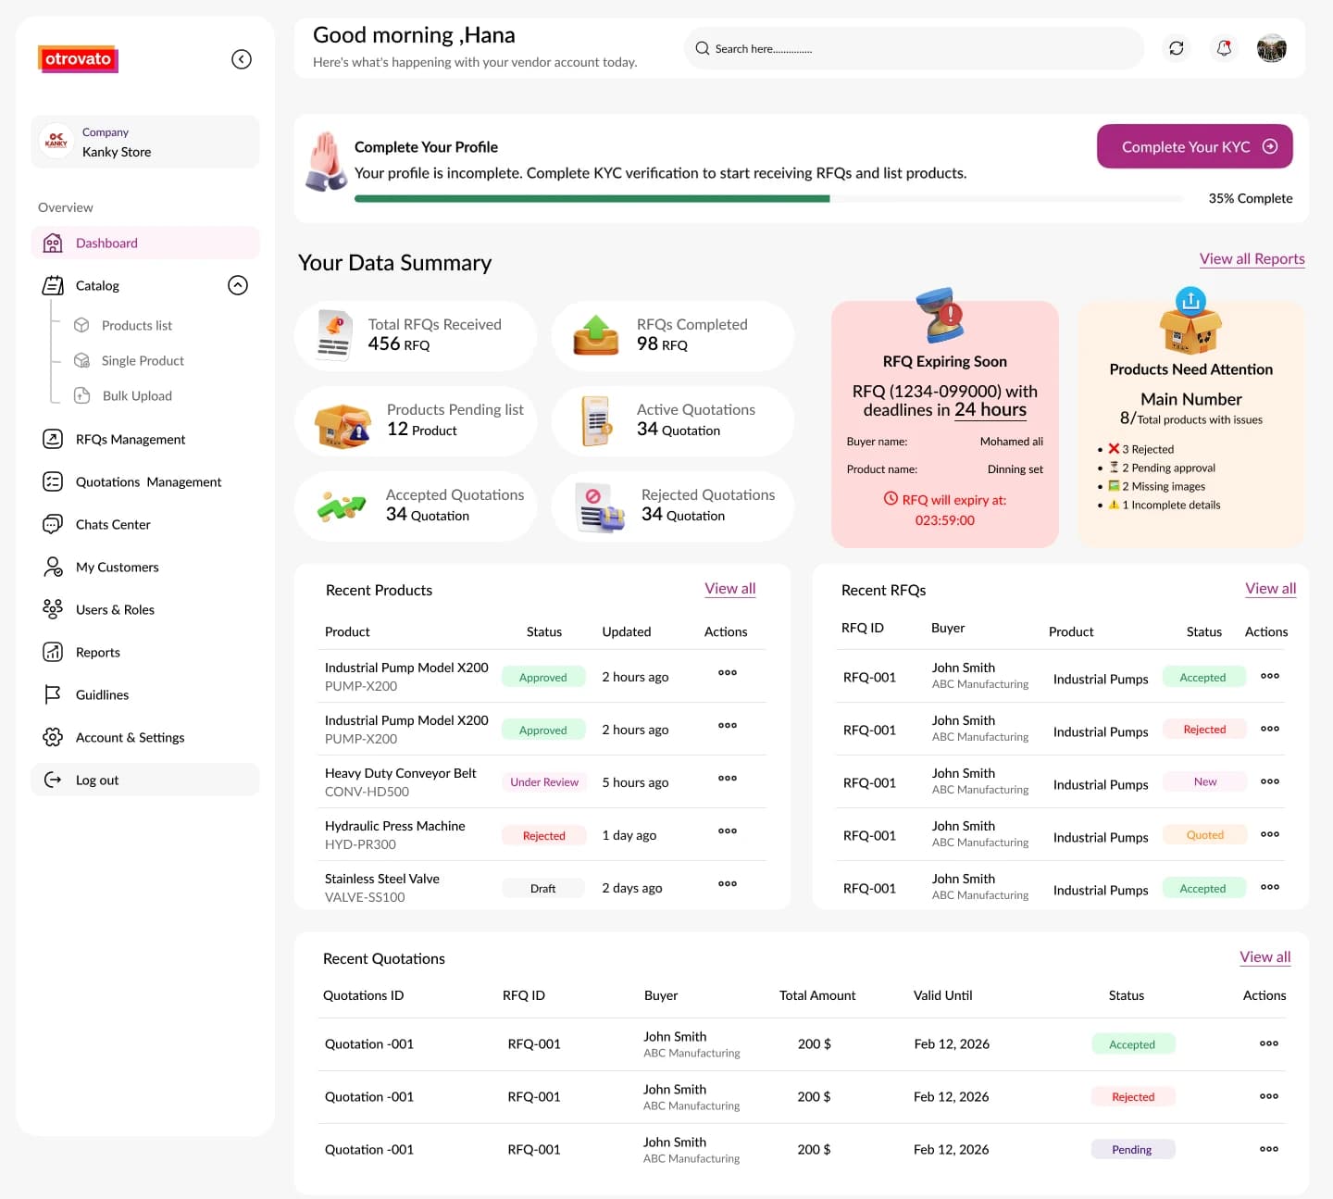
Task: Open actions for the RFQ with New status
Action: [1270, 781]
